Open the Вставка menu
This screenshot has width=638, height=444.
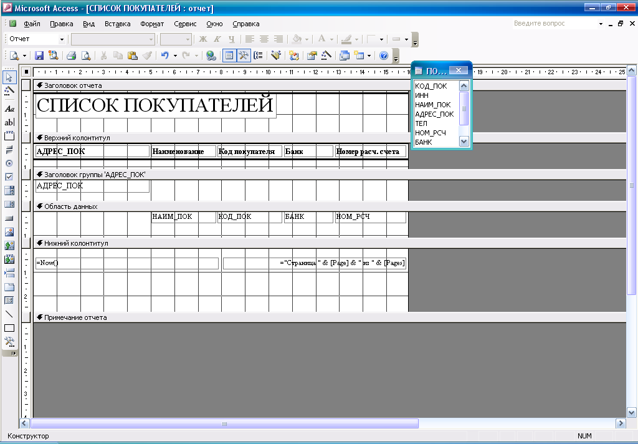pyautogui.click(x=118, y=24)
